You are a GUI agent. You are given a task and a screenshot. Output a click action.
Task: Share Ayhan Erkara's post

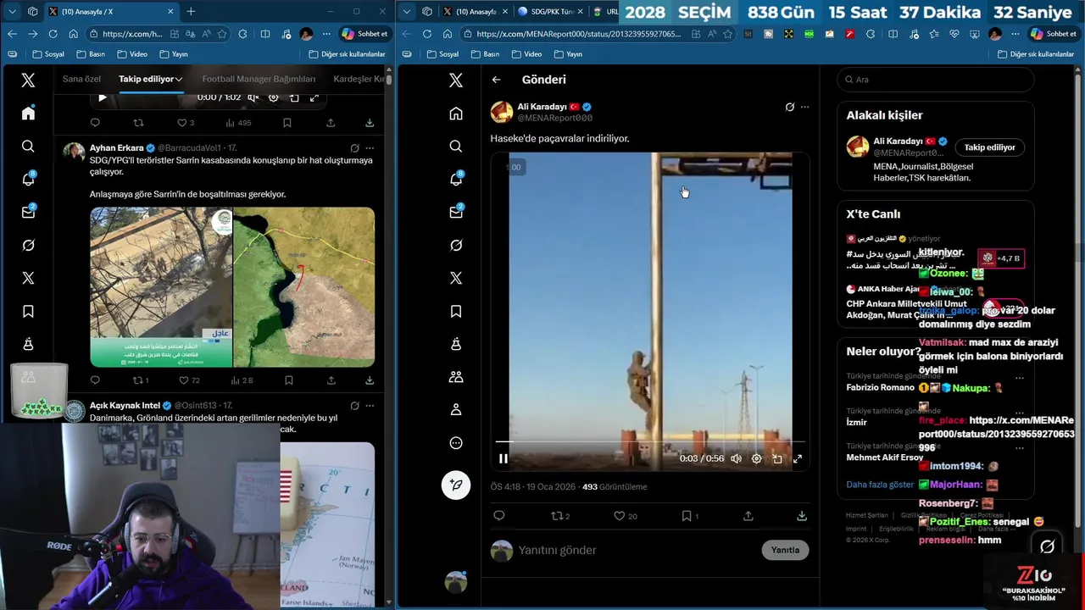click(x=331, y=380)
